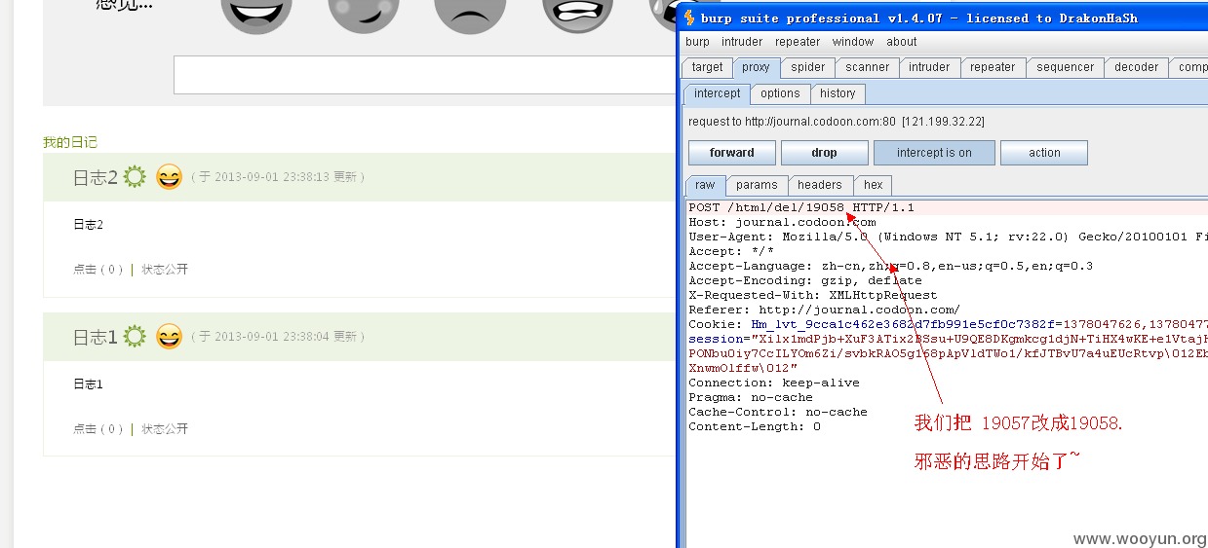
Task: Click the green gear icon beside 日志1
Action: pyautogui.click(x=135, y=337)
